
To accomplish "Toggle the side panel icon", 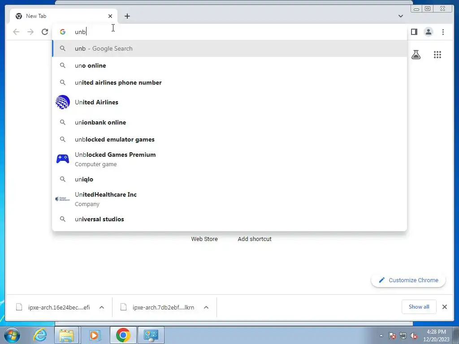I will (414, 32).
